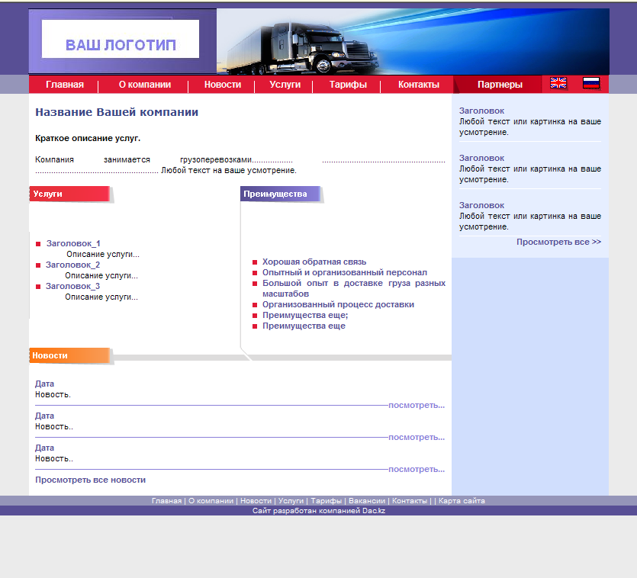This screenshot has height=578, width=637.
Task: Click Большой опыт в доставке груза item
Action: (354, 288)
